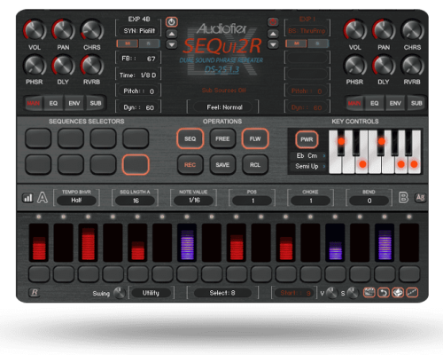Click Select: 8 field
Viewport: 443px width, 355px height.
[222, 293]
